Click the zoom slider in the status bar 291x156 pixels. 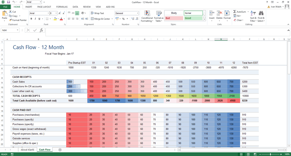click(x=270, y=154)
